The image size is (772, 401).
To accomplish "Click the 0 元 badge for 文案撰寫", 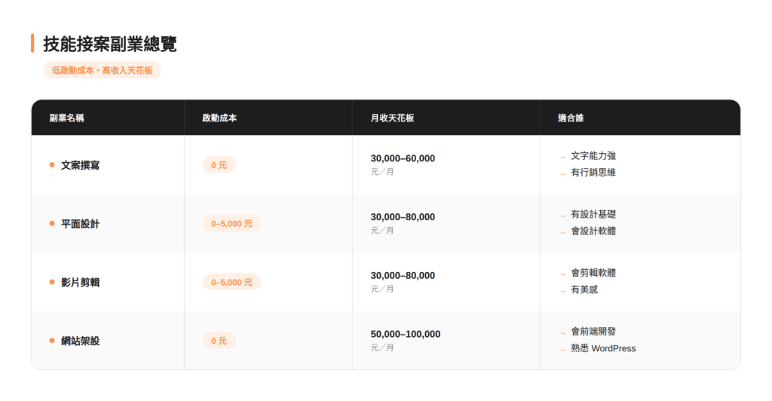I will [219, 165].
